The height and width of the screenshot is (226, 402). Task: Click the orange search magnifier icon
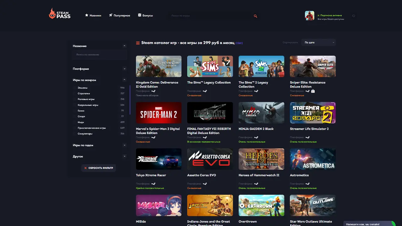coord(255,16)
